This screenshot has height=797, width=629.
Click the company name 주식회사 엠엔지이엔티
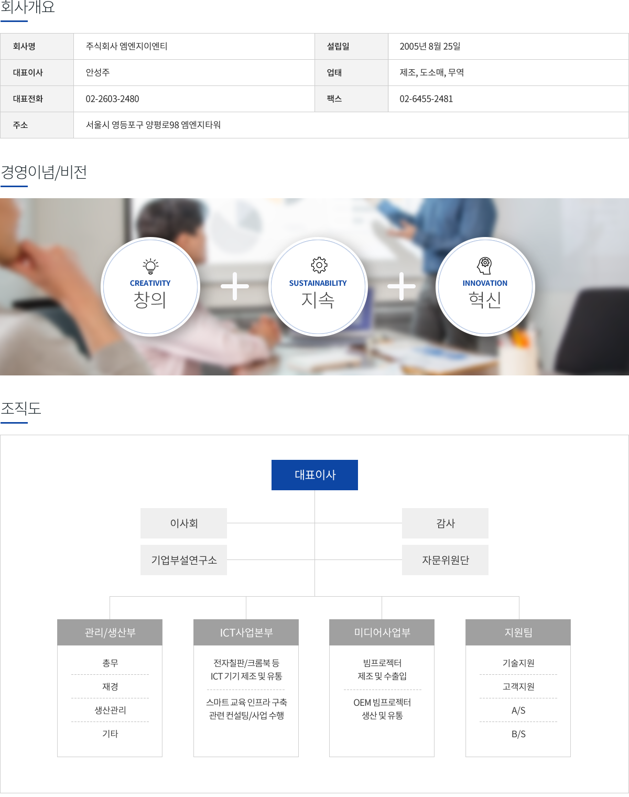pos(127,46)
